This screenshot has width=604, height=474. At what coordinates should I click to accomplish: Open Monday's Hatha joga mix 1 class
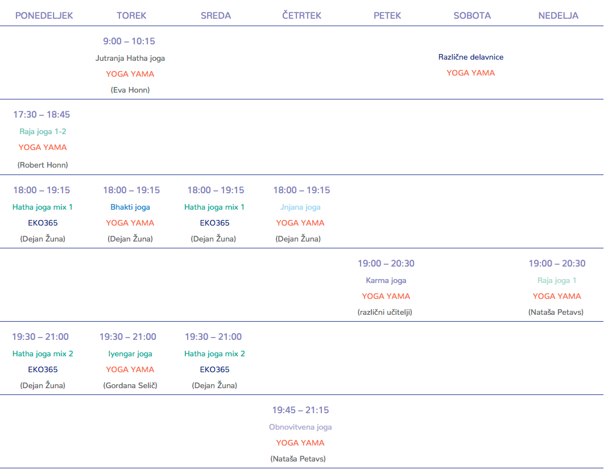click(x=43, y=207)
